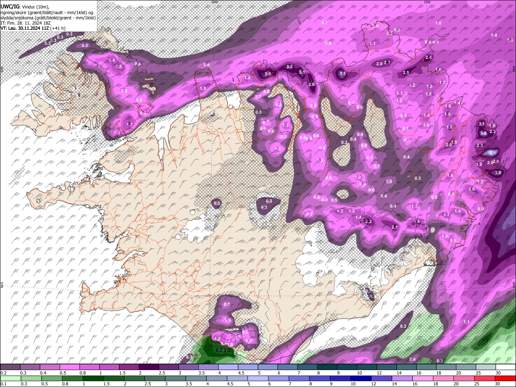This screenshot has height=387, width=516.
Task: Click the '0.4' legend label
Action: coord(43,373)
